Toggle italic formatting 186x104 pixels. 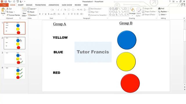click(x=43, y=14)
